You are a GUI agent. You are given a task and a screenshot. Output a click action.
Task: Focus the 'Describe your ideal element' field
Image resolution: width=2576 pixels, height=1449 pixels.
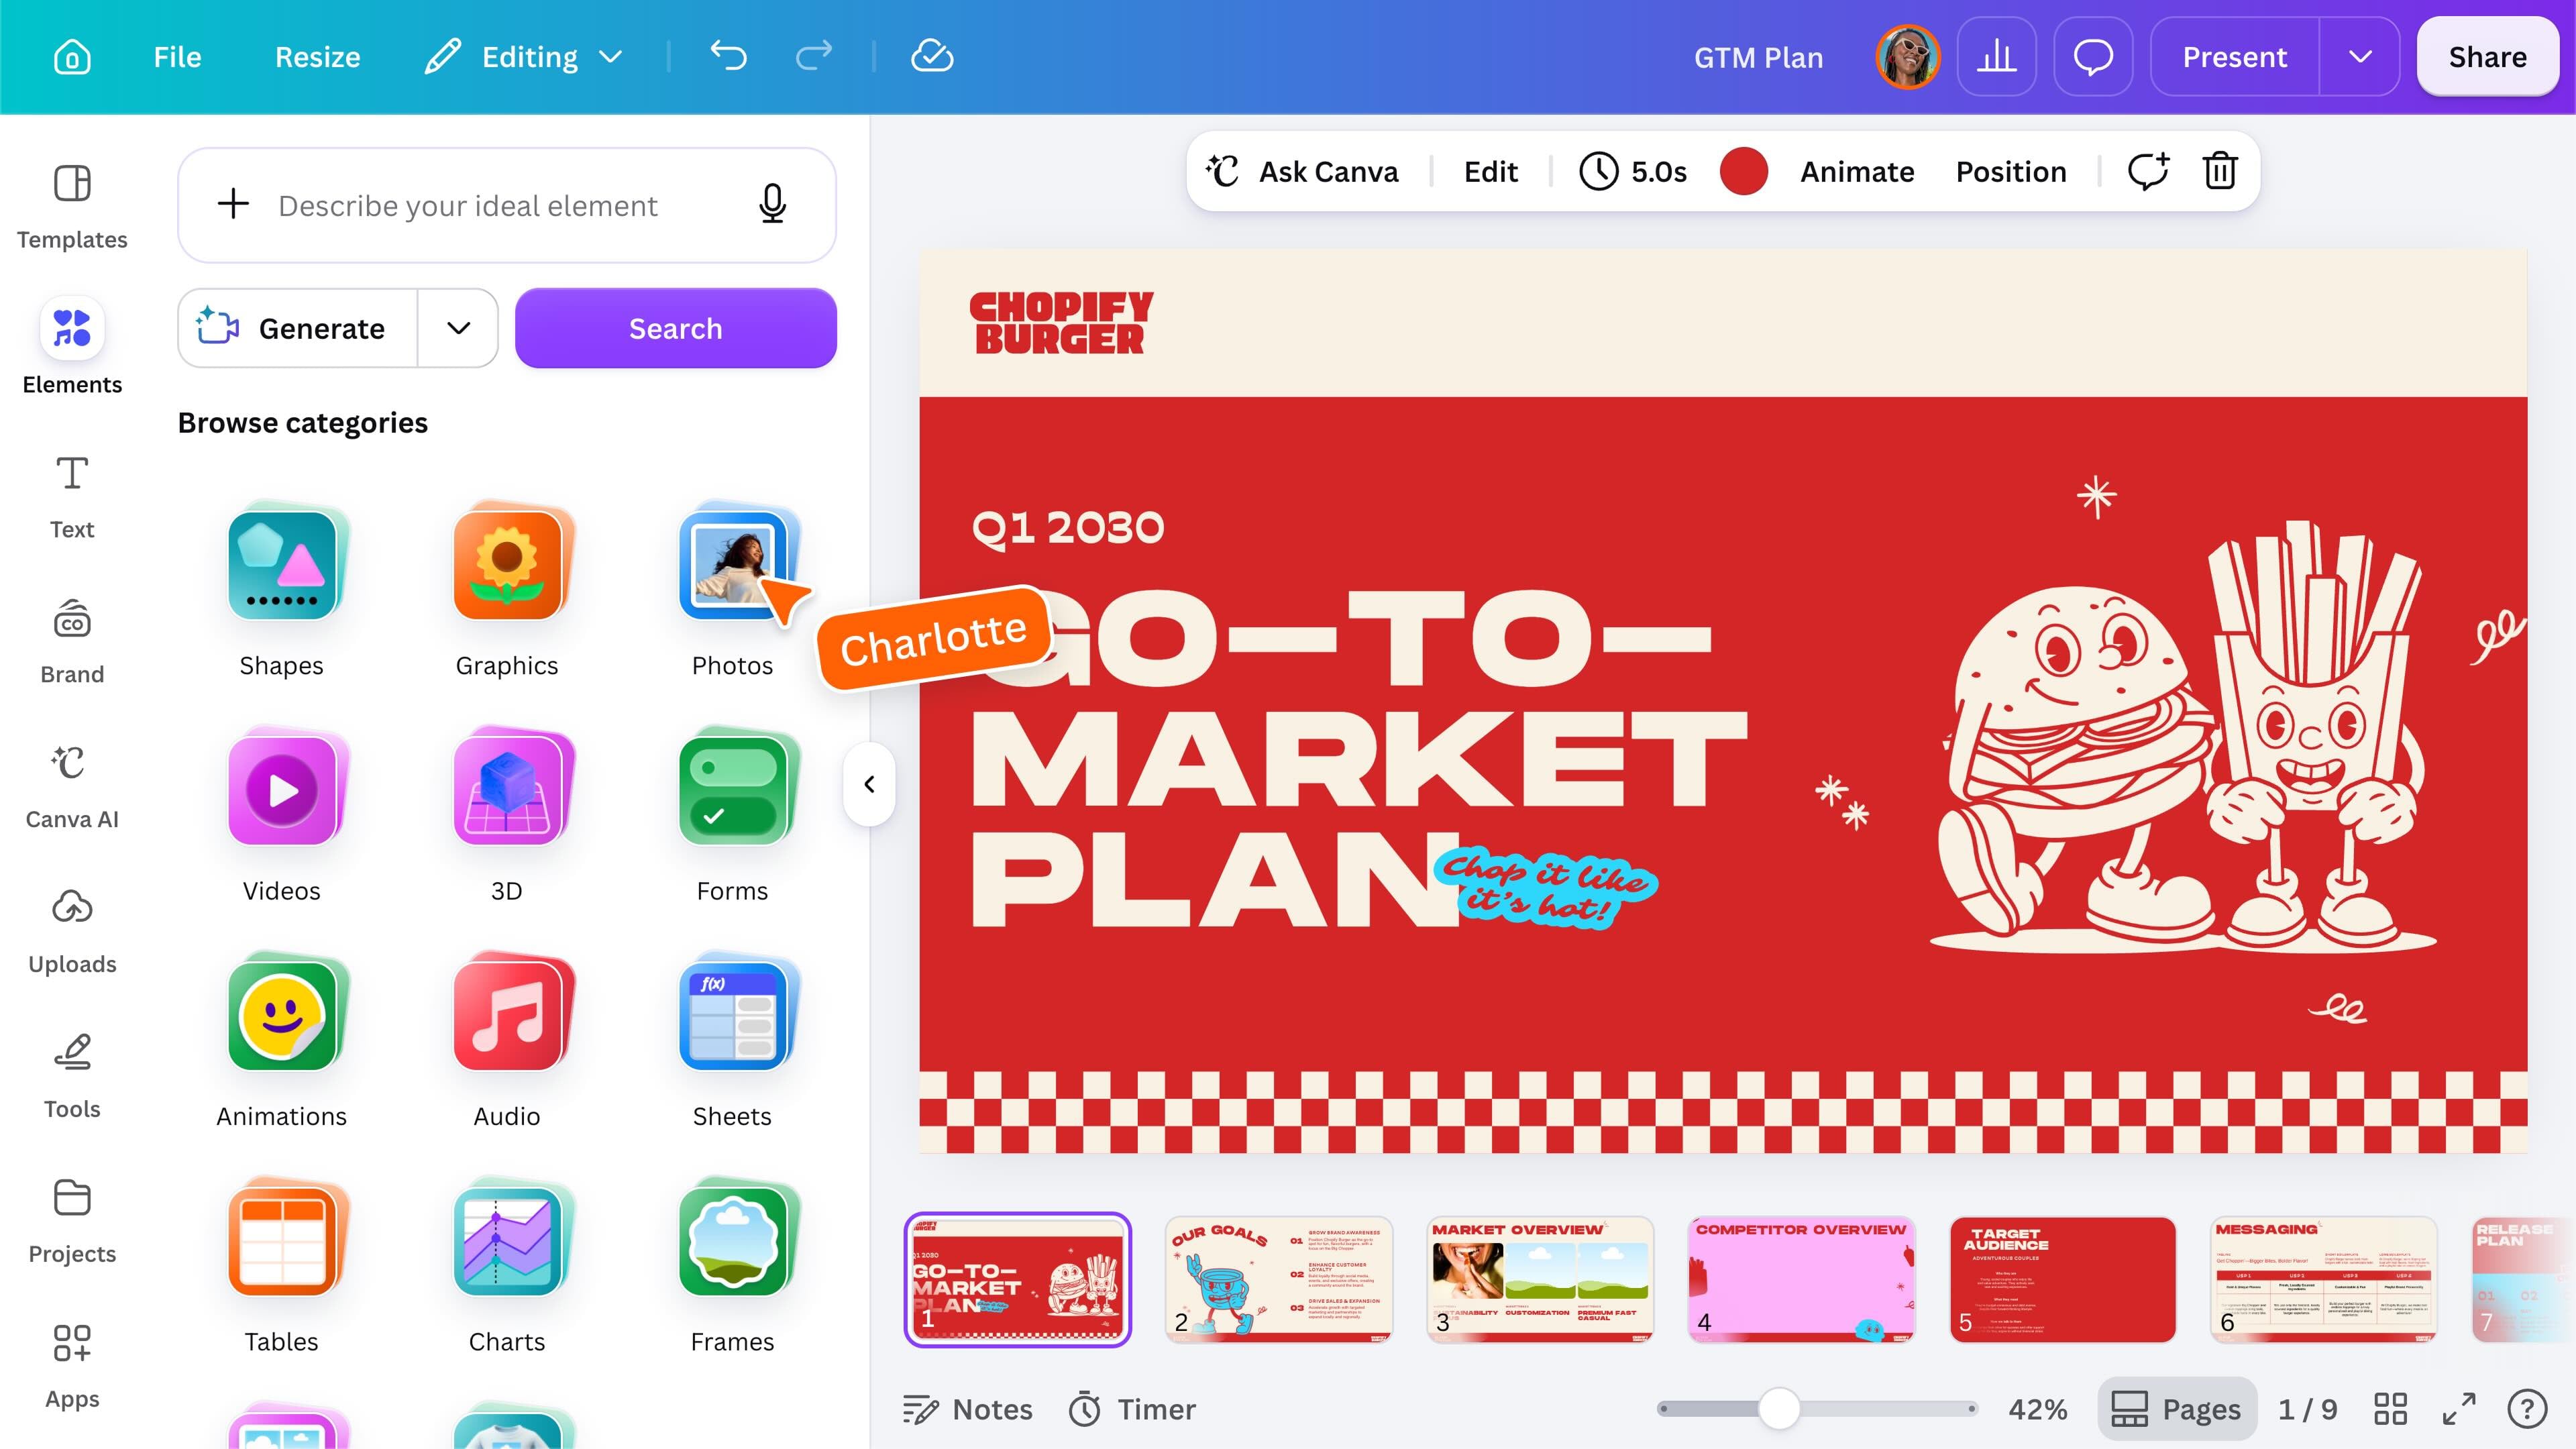507,205
